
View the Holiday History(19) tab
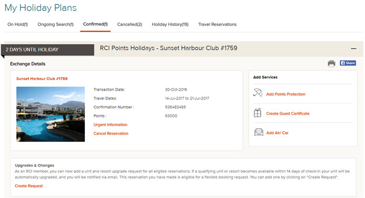pos(170,25)
